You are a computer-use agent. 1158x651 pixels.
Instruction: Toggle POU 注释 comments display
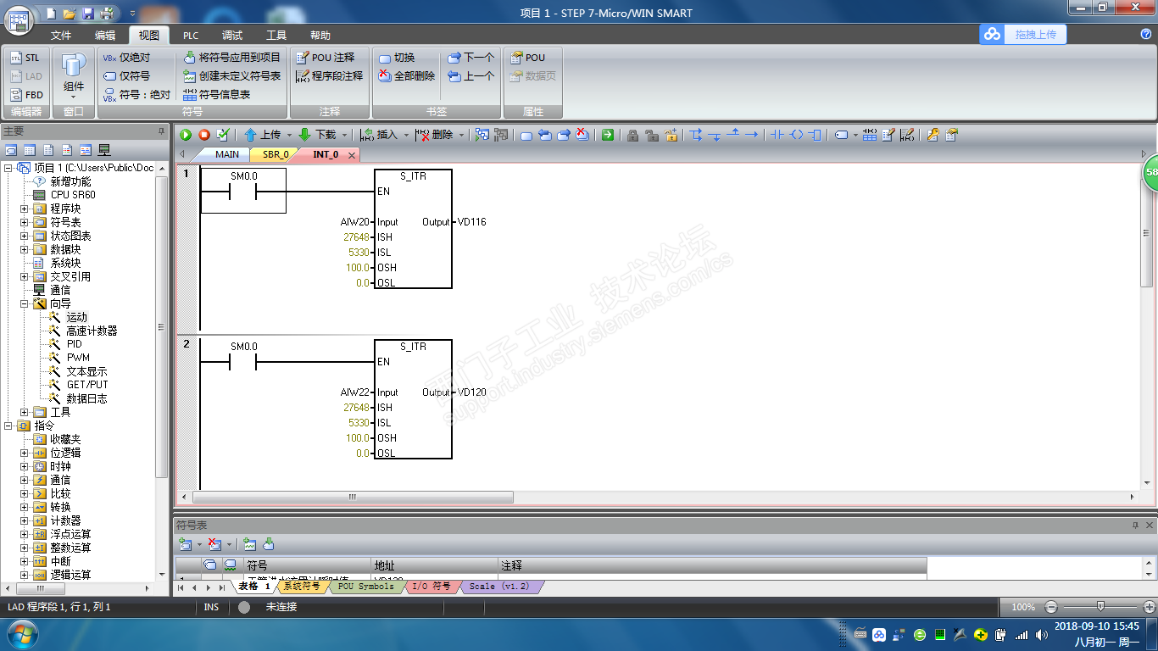pos(325,58)
